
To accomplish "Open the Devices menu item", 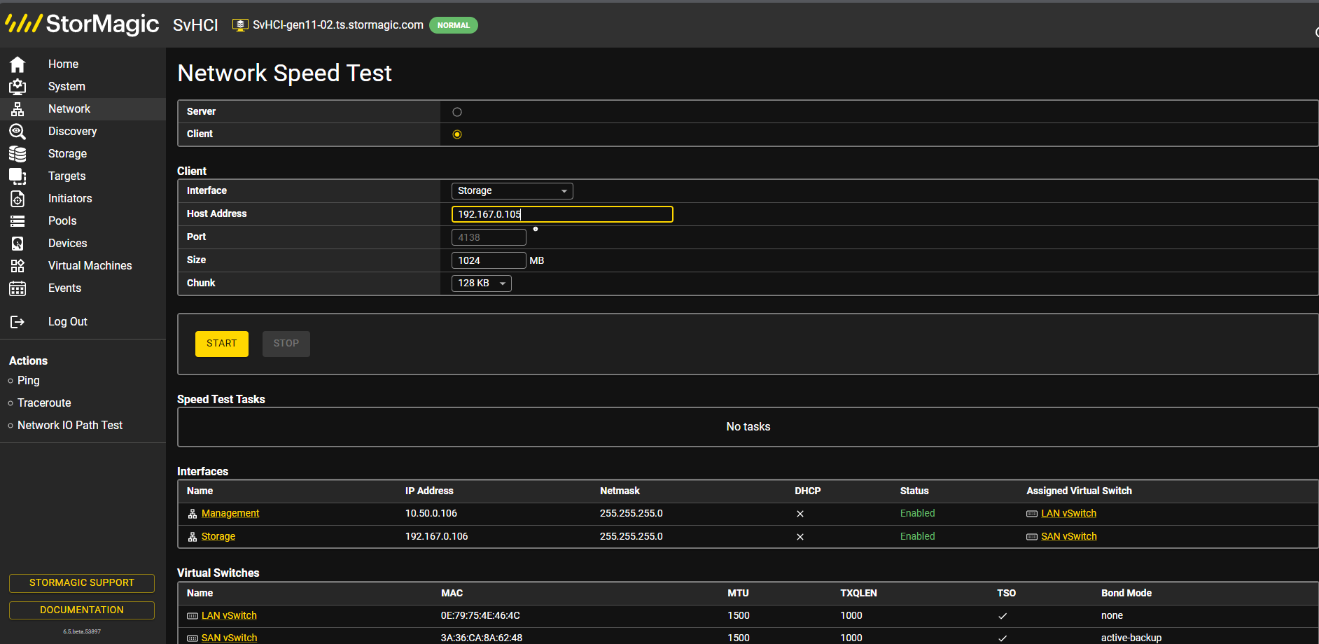I will point(67,244).
